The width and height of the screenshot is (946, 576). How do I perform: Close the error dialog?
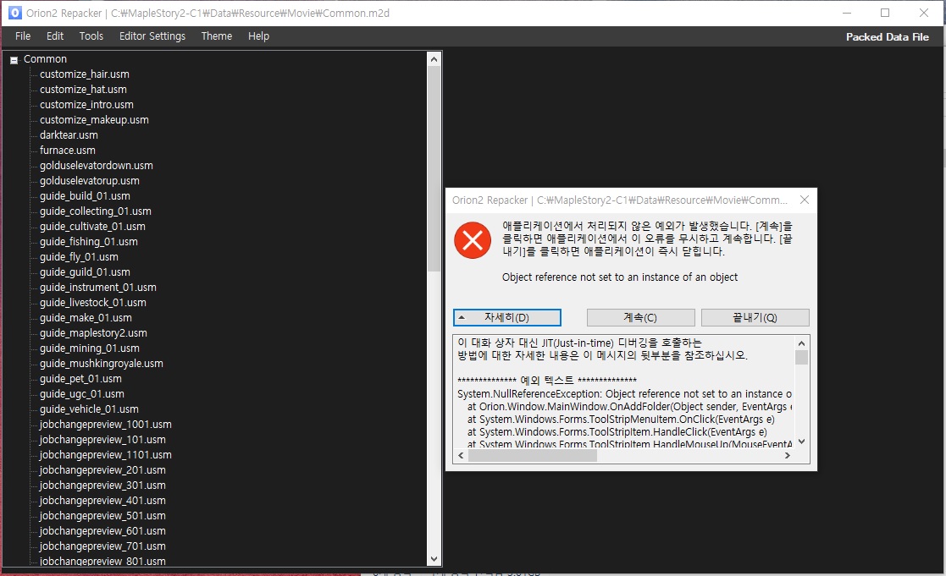click(805, 200)
